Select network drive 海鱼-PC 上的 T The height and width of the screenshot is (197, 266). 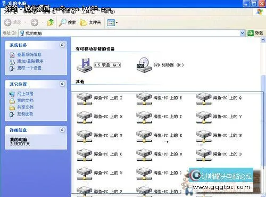point(159,117)
